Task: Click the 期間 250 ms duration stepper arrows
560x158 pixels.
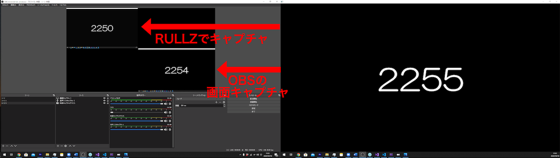Action: click(224, 105)
